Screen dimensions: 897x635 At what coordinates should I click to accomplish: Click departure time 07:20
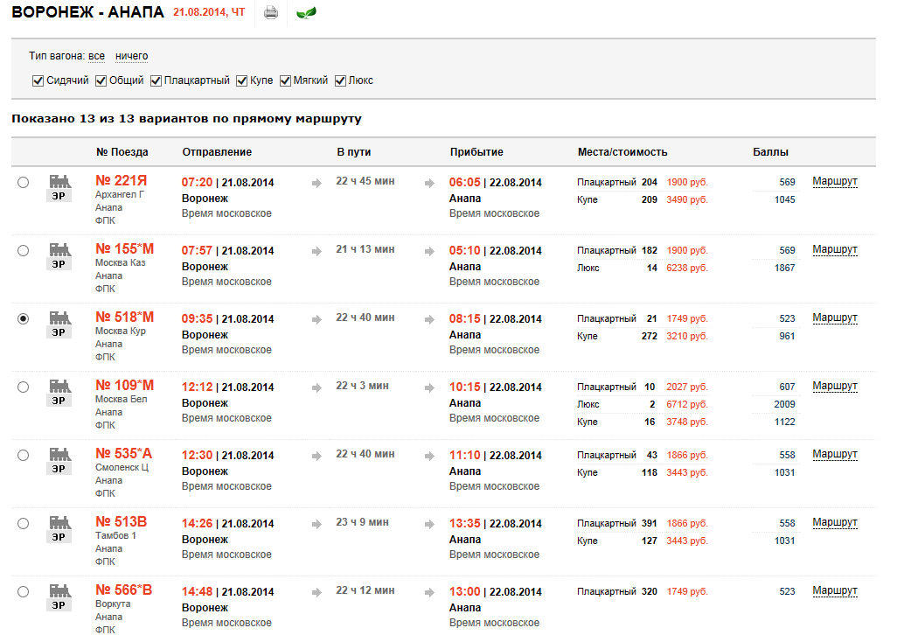[197, 183]
